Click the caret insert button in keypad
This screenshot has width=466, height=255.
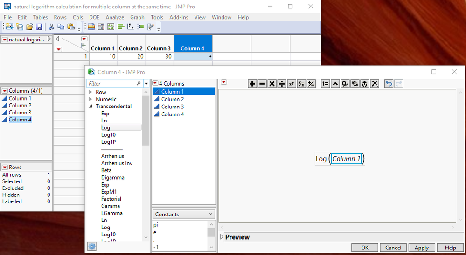click(335, 84)
